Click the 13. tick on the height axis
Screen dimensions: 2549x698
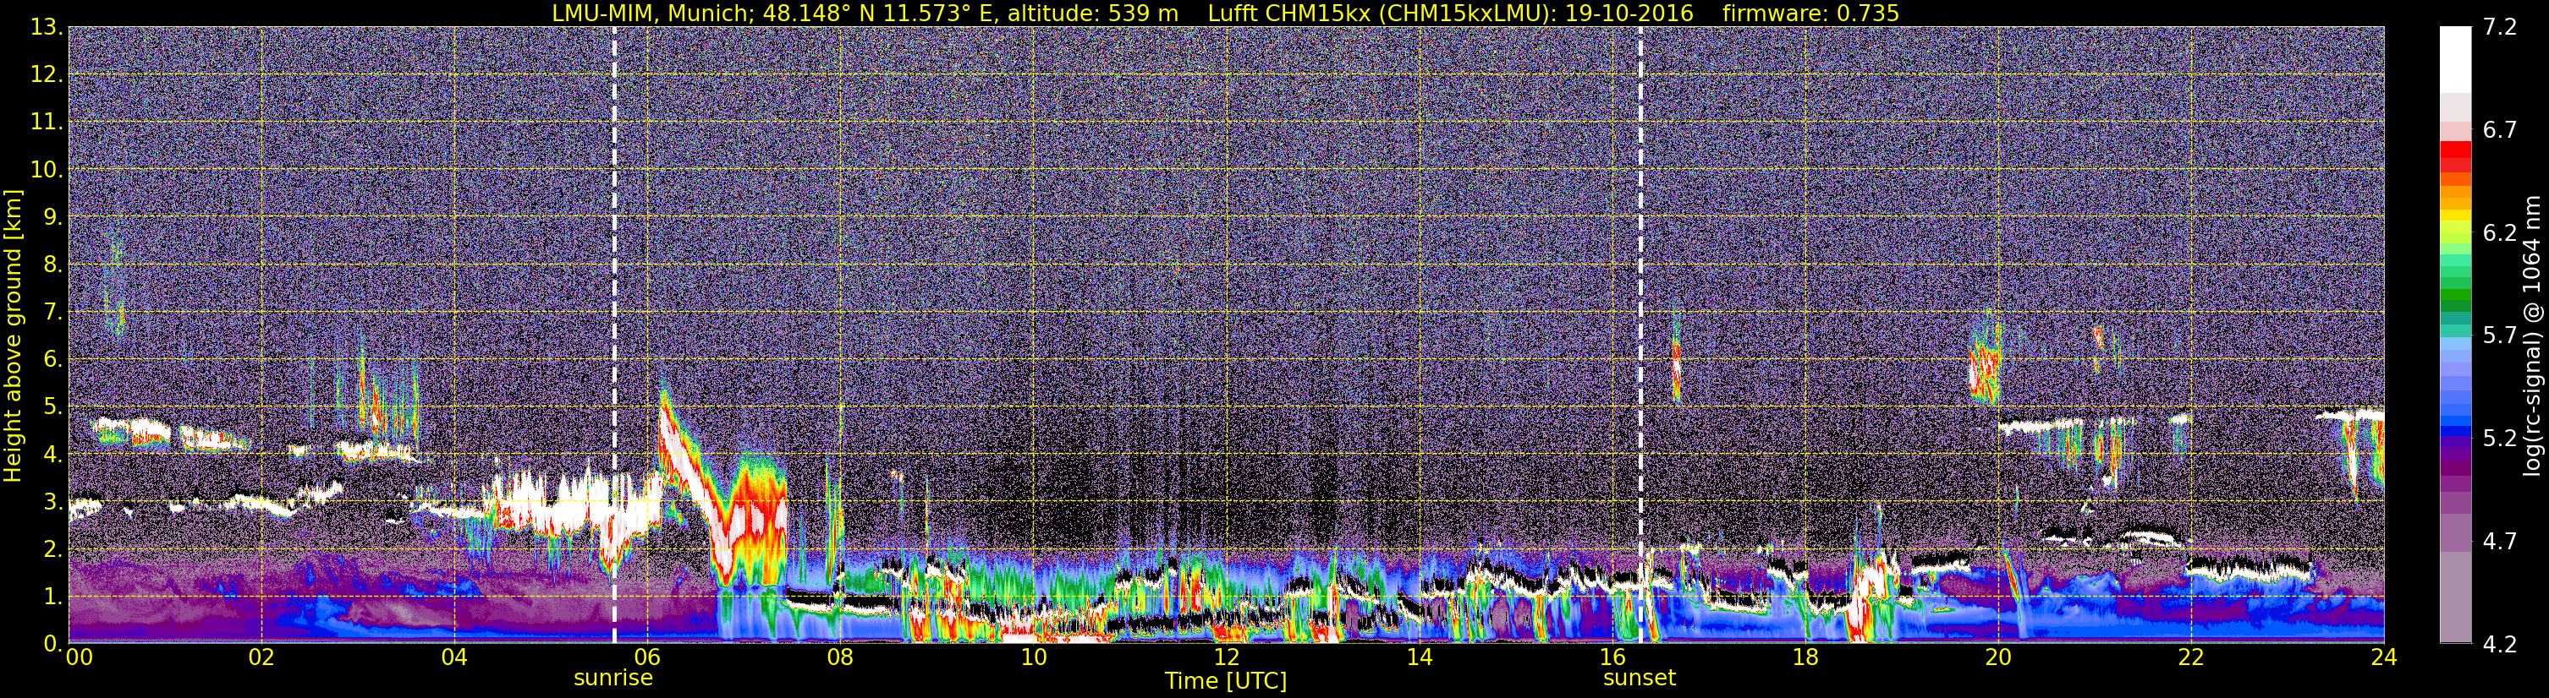(x=47, y=28)
